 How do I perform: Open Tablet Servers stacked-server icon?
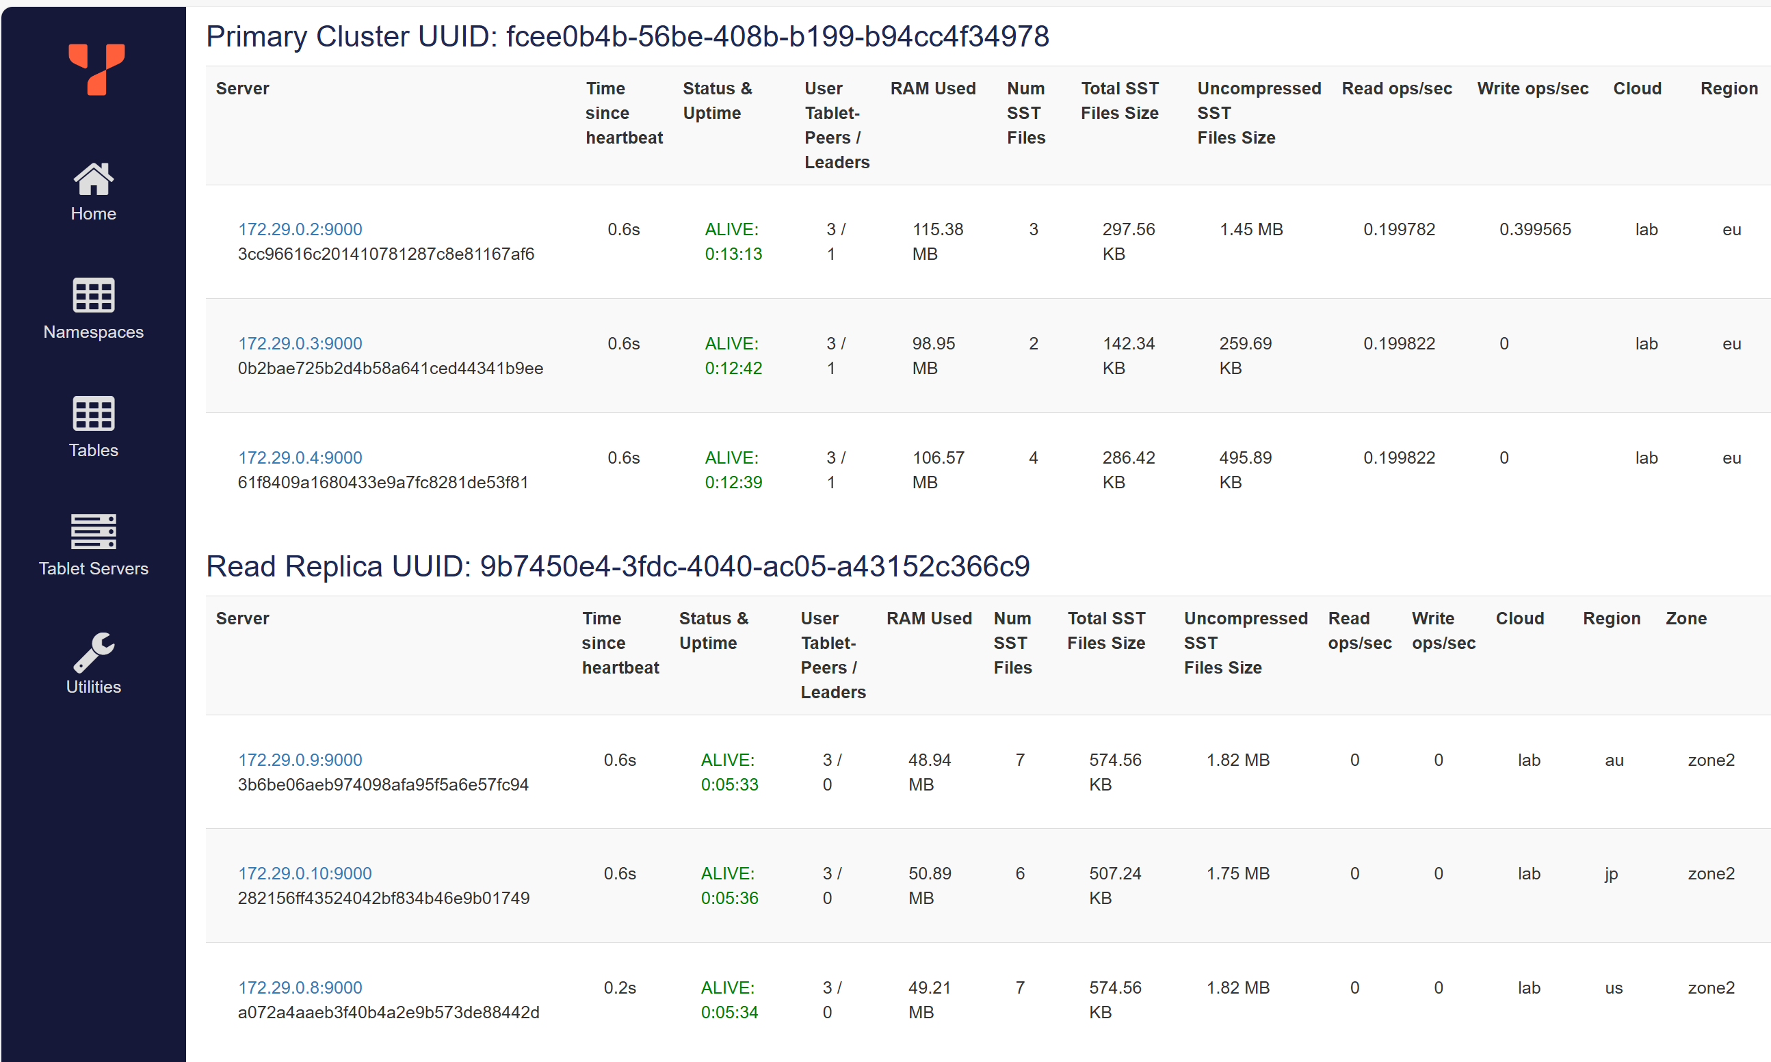click(x=93, y=531)
